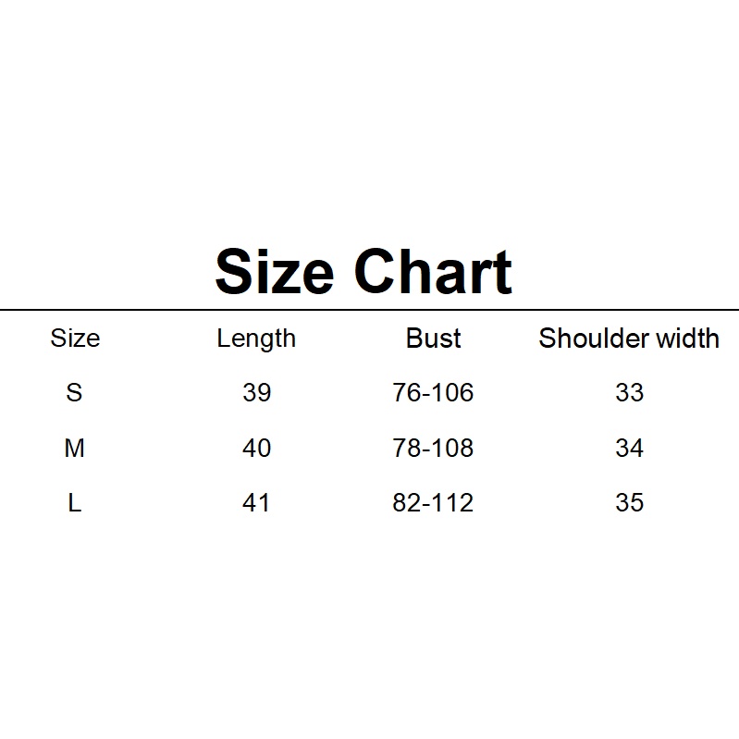Click bust range 78-108
739x739 pixels.
433,448
